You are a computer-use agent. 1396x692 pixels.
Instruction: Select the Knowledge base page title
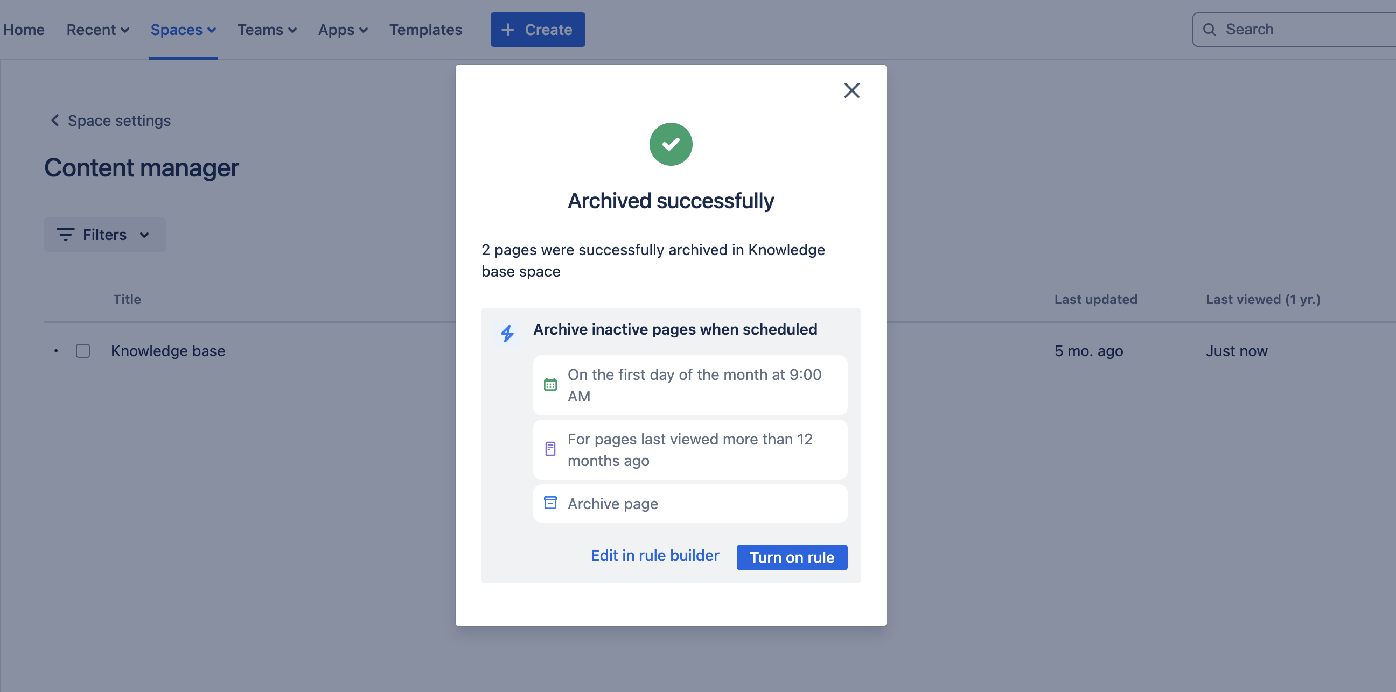click(x=168, y=351)
